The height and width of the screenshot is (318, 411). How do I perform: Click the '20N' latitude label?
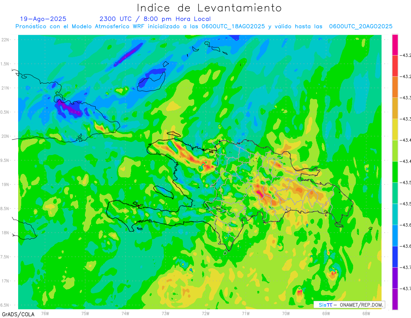5,137
